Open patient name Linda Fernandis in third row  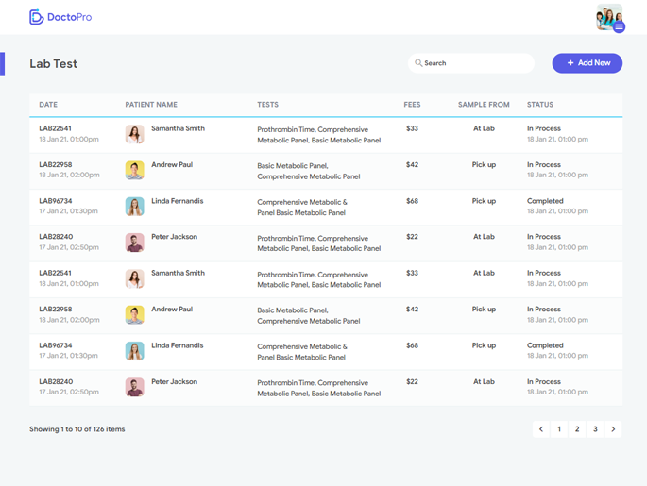(177, 201)
